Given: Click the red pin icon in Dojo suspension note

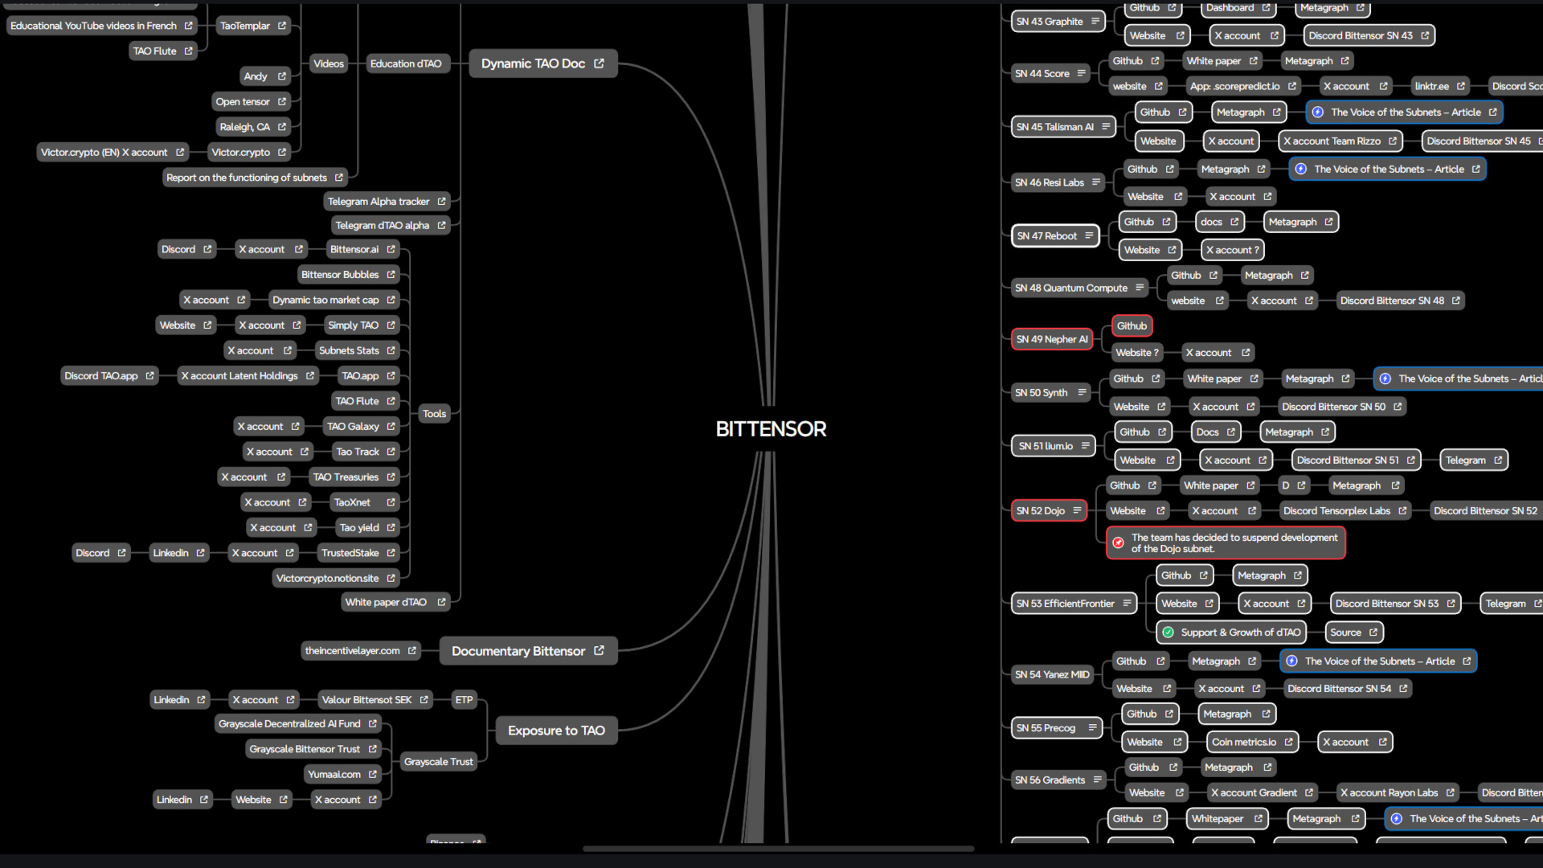Looking at the screenshot, I should pos(1118,543).
